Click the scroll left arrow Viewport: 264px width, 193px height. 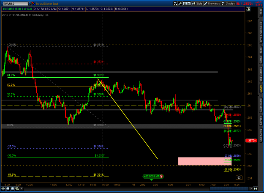click(x=22, y=189)
